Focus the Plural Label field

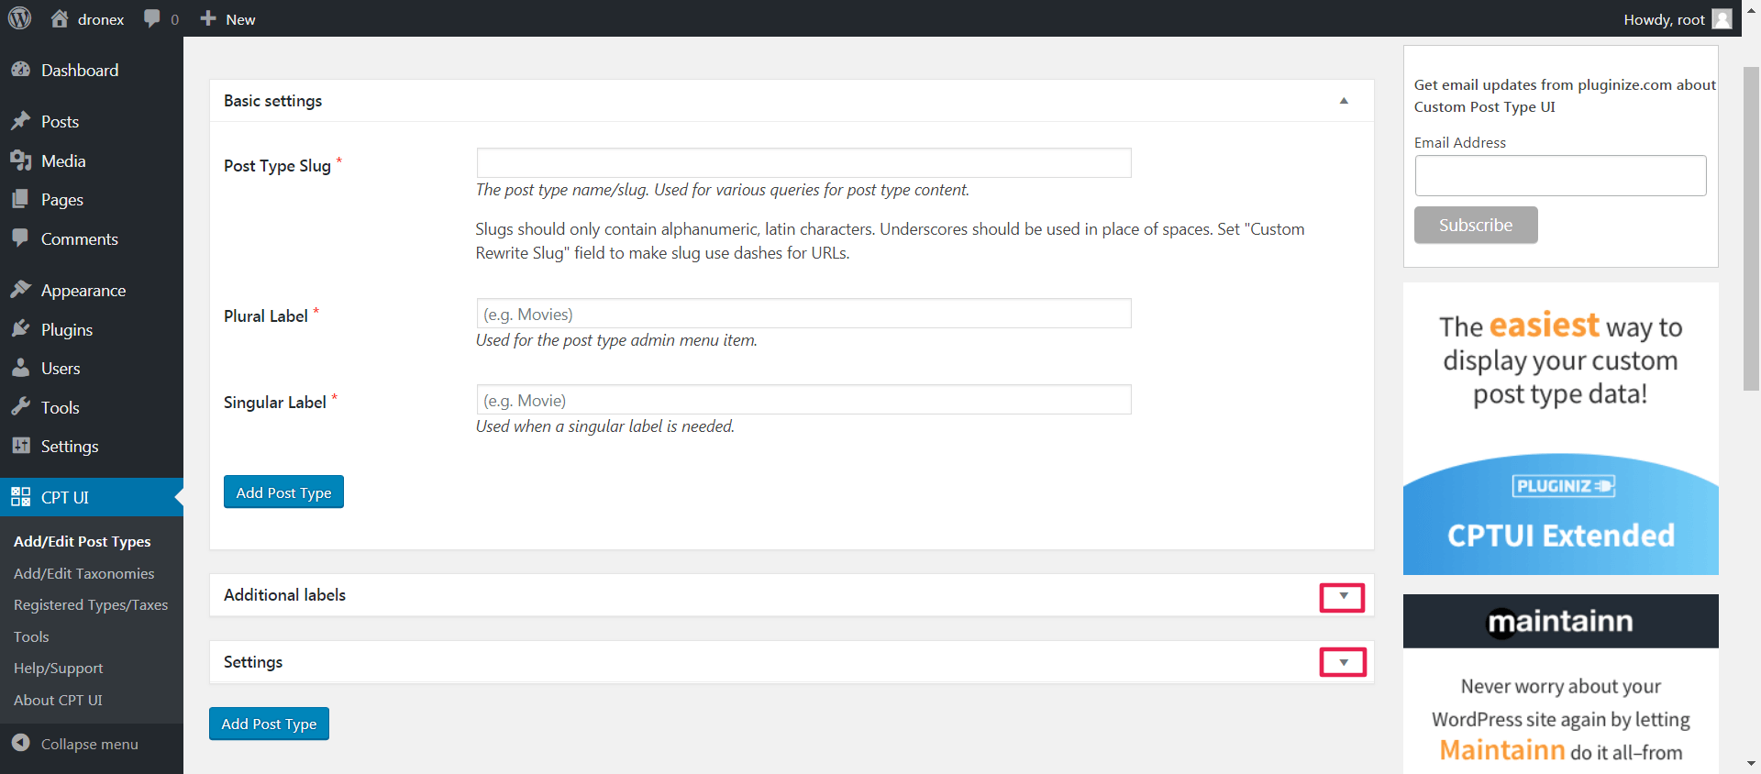click(x=803, y=314)
